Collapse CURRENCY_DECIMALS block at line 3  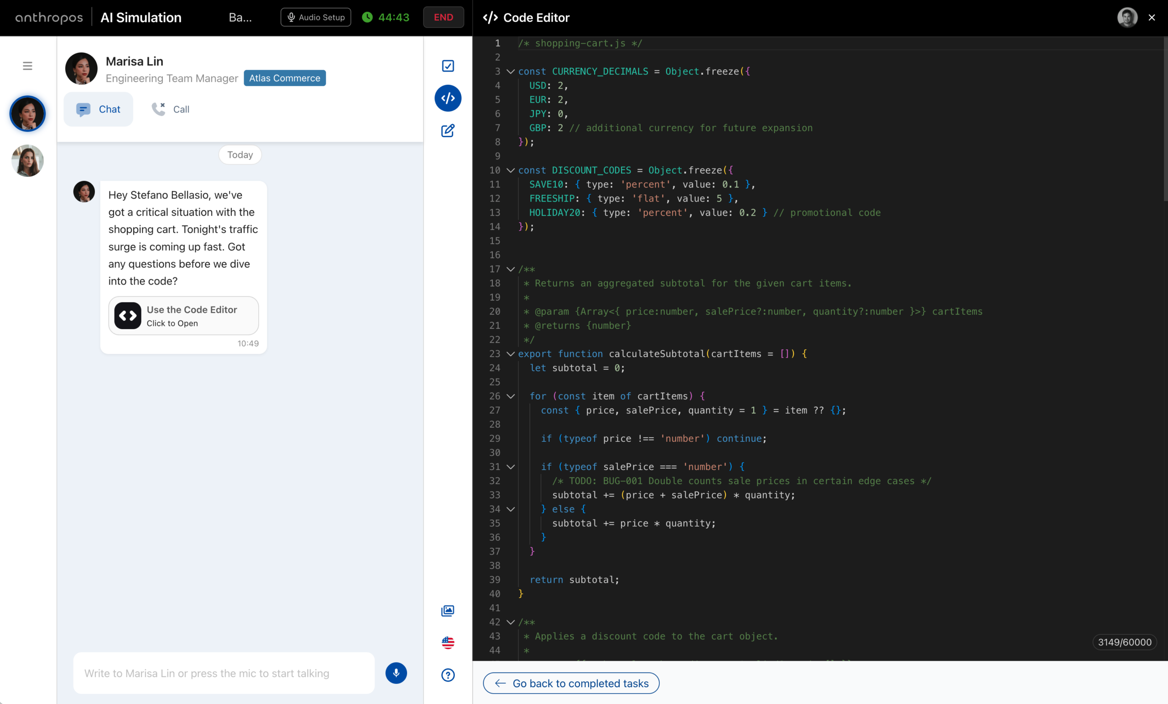point(511,72)
